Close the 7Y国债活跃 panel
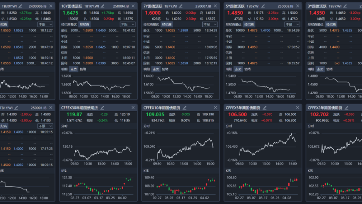 (216, 6)
